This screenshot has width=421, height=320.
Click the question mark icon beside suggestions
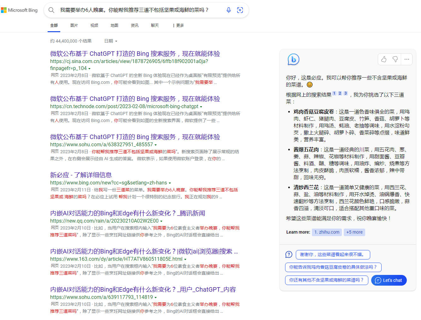289,254
